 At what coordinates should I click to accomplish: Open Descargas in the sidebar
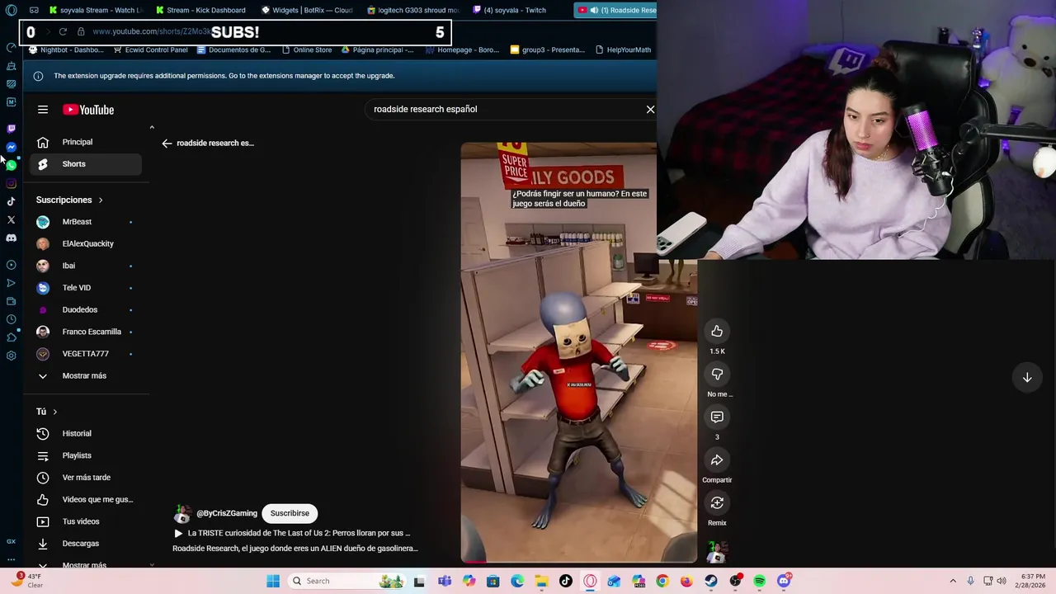click(86, 544)
